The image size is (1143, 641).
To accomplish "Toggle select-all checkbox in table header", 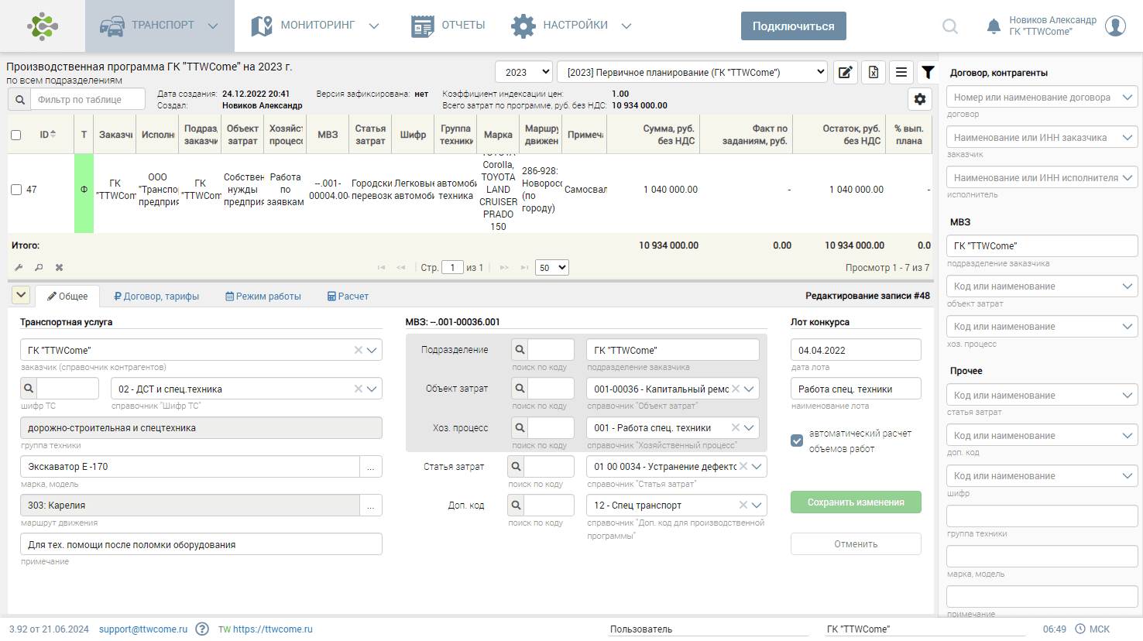I will tap(15, 135).
